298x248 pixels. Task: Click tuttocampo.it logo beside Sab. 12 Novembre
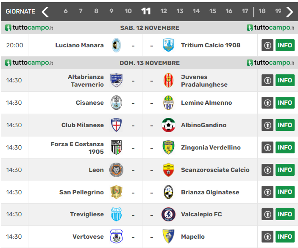click(29, 28)
